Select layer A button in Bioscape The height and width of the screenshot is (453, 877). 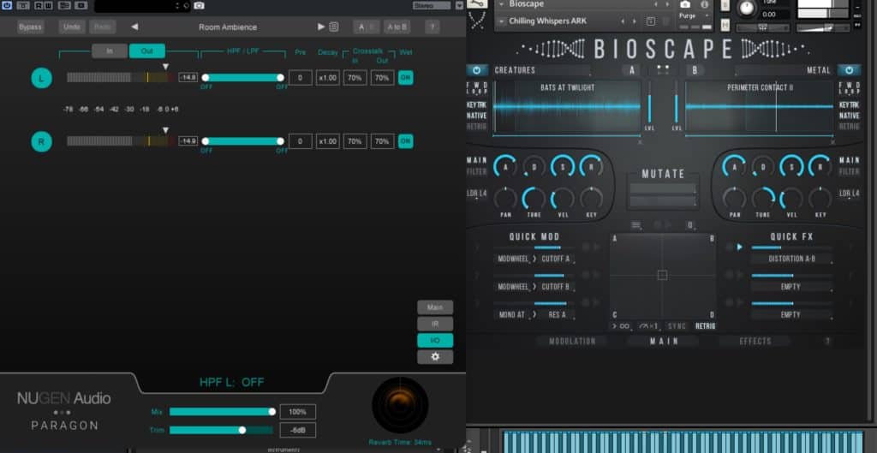[631, 70]
